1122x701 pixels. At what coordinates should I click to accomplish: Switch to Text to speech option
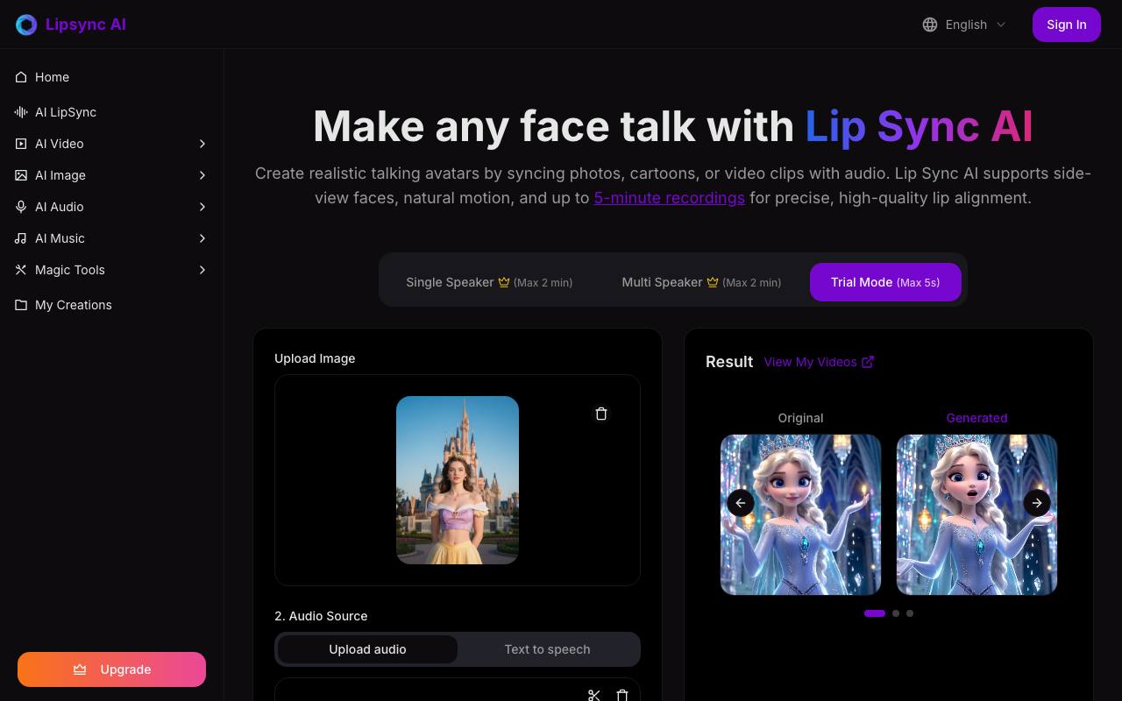547,649
